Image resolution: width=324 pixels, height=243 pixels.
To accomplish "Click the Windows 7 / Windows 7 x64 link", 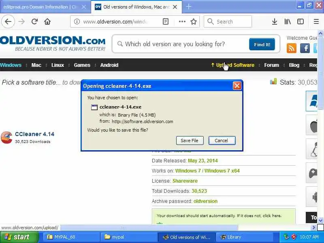I will click(207, 171).
